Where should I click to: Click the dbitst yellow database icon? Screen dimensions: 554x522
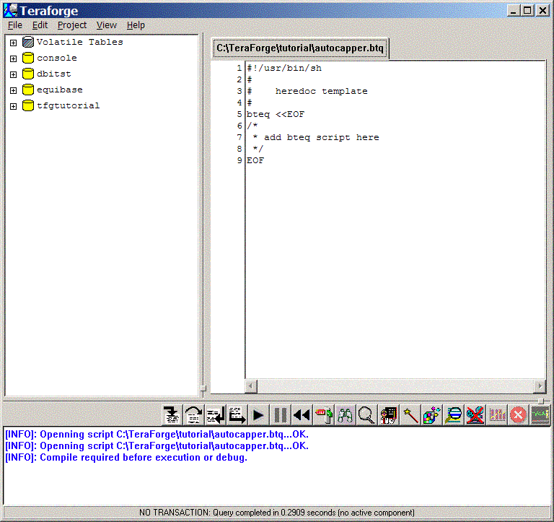(28, 74)
